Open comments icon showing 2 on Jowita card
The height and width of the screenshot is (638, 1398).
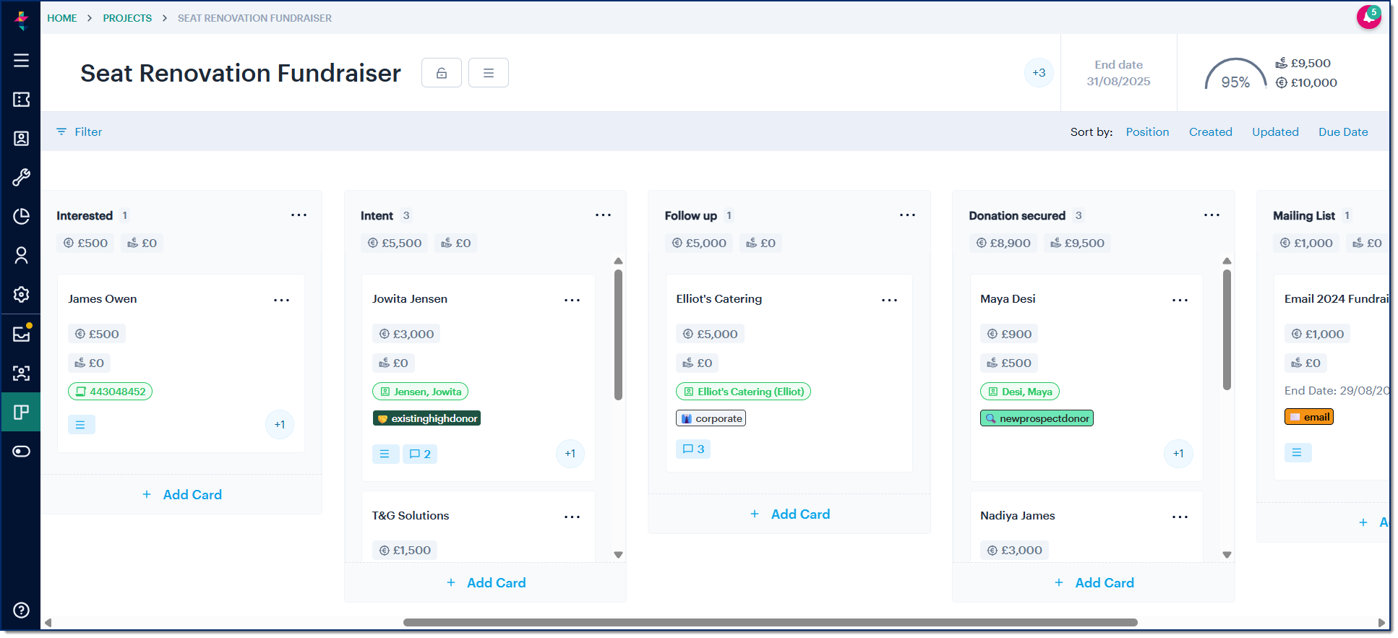coord(420,454)
